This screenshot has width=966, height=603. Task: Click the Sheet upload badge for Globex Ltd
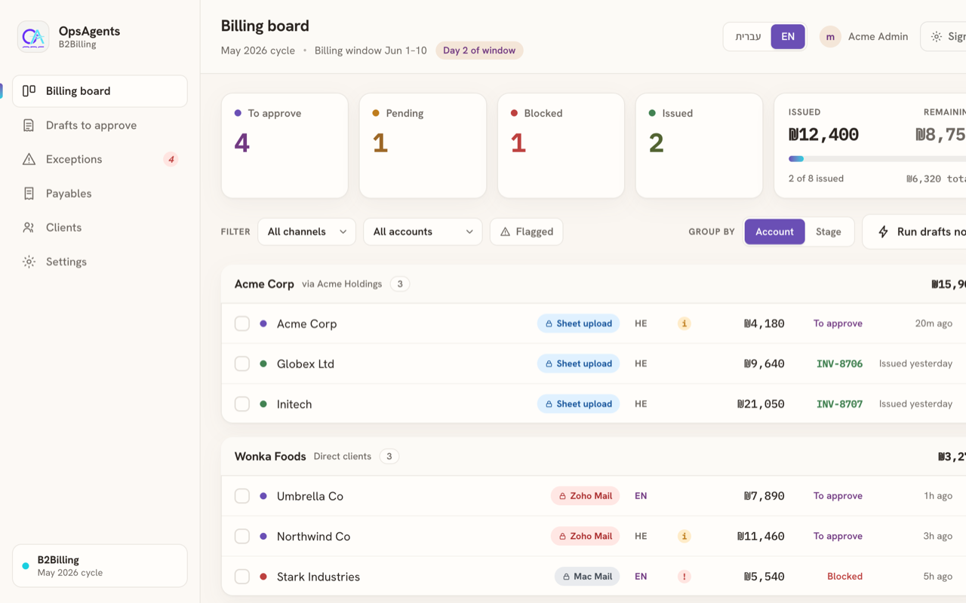point(578,363)
